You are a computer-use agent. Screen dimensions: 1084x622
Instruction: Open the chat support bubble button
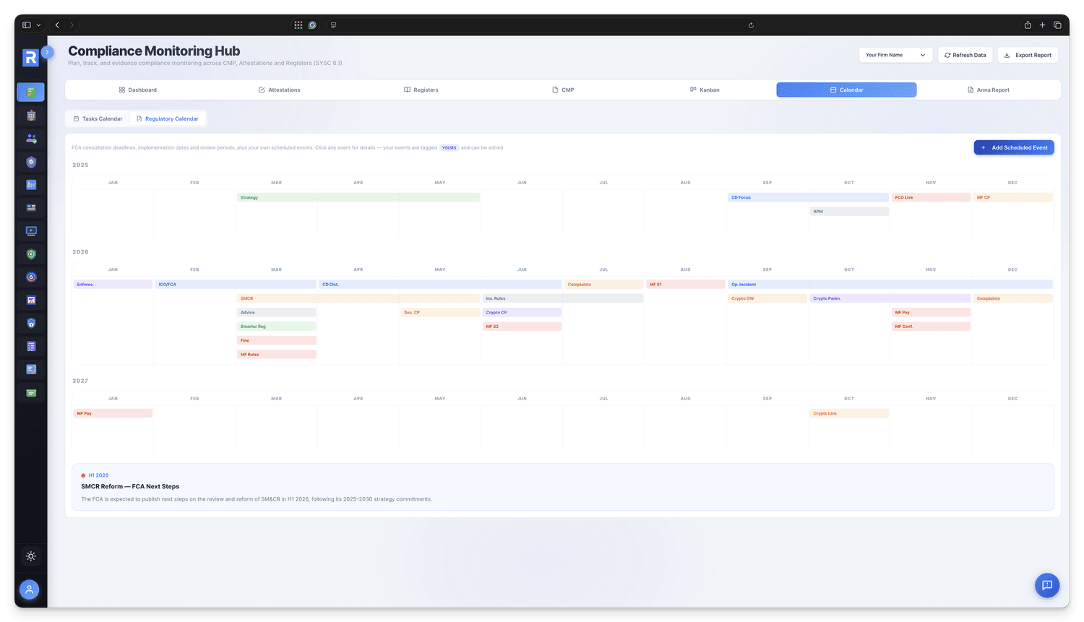coord(1046,585)
